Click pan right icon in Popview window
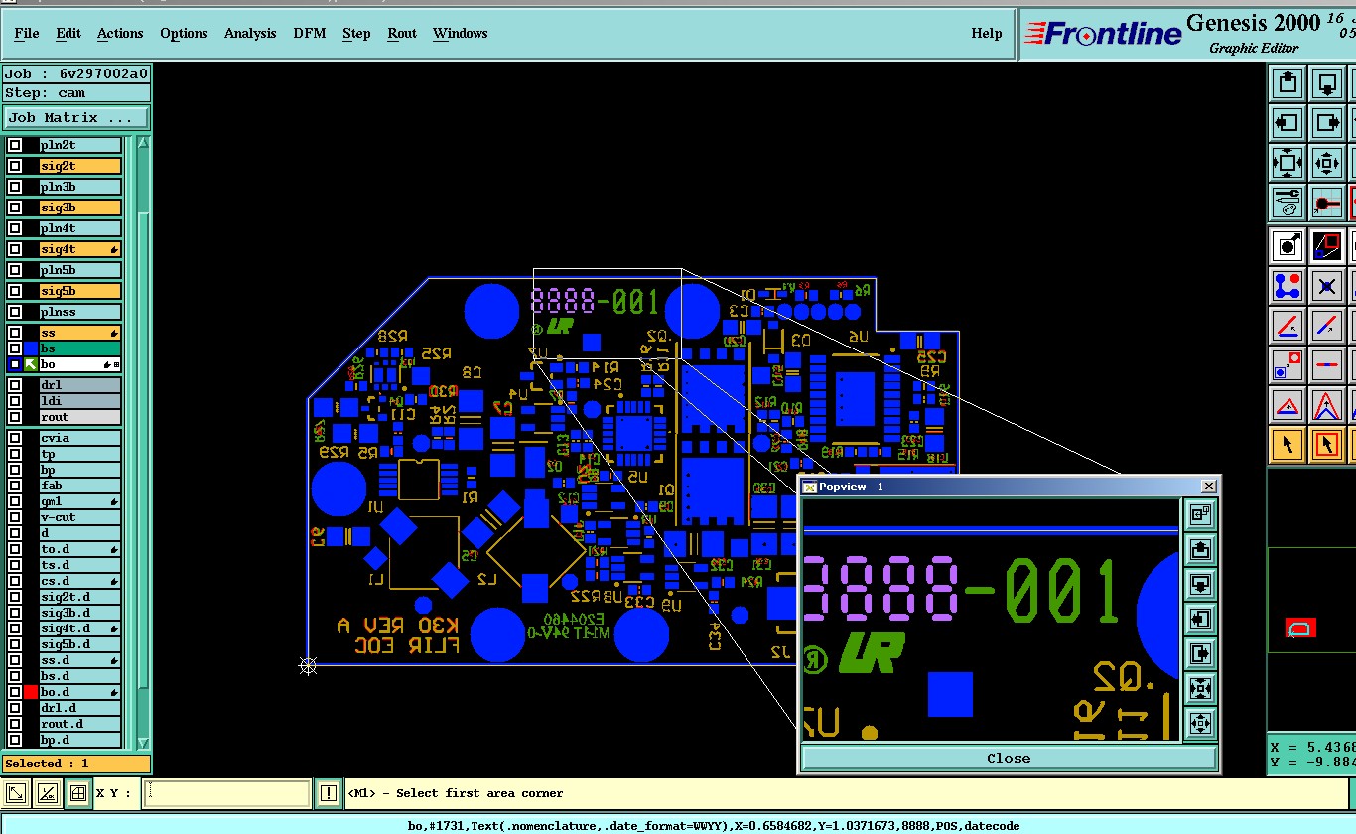Image resolution: width=1356 pixels, height=834 pixels. pyautogui.click(x=1200, y=653)
